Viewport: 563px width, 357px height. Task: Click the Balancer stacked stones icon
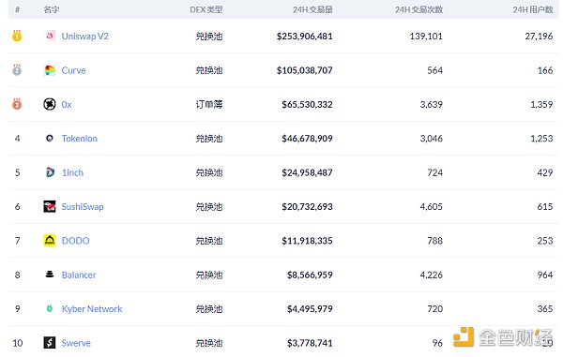pyautogui.click(x=50, y=275)
